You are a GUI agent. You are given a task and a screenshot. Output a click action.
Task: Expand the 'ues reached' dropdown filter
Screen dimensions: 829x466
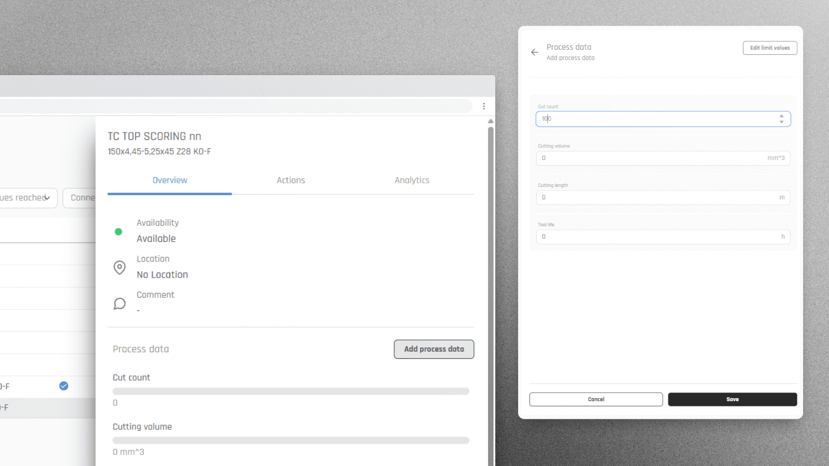[x=27, y=198]
